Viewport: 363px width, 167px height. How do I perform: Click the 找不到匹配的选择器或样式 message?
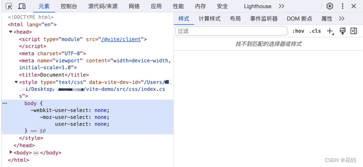tap(268, 44)
